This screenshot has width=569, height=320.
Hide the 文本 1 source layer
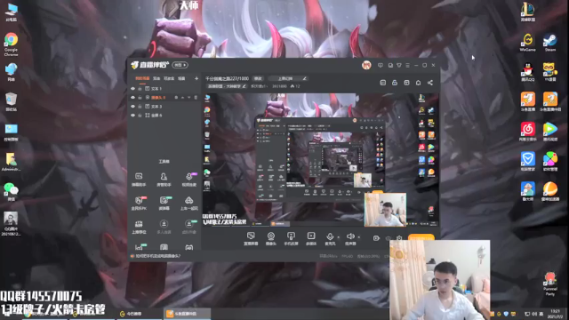pos(132,89)
